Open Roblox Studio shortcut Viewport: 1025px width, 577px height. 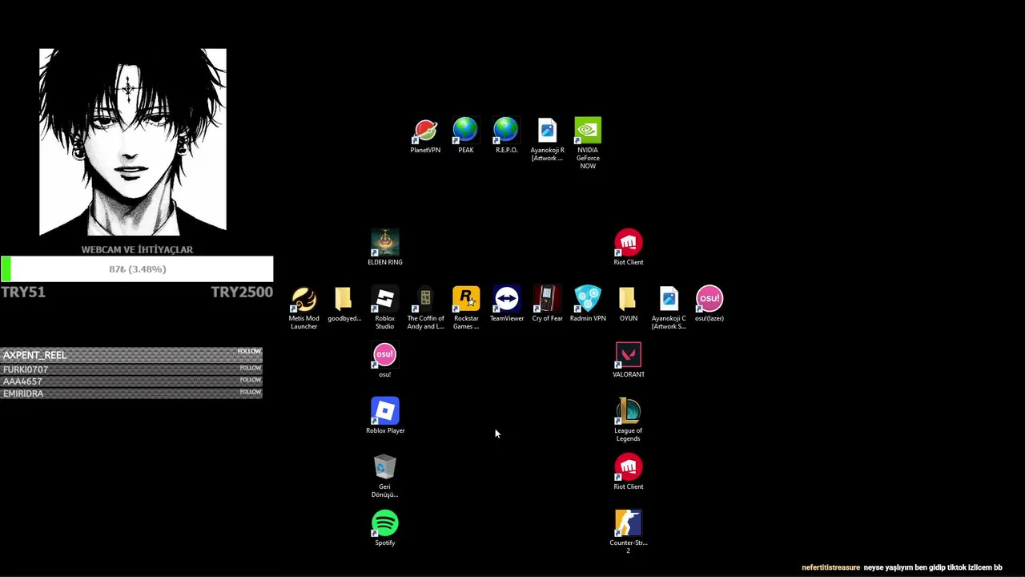[x=385, y=308]
